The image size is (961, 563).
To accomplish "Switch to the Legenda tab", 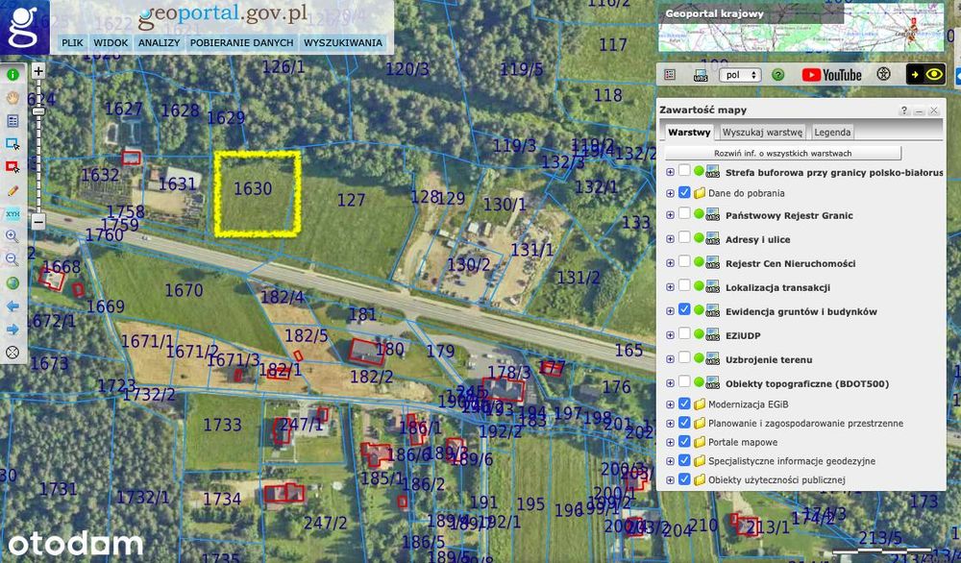I will click(x=831, y=132).
